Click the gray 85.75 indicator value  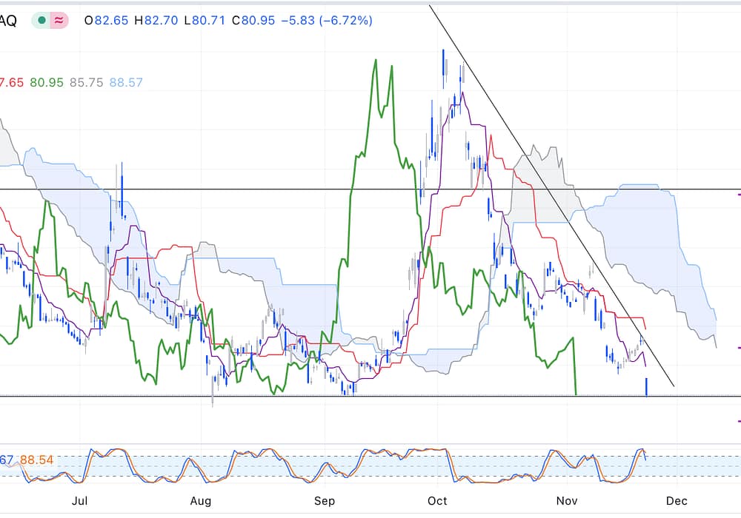click(x=86, y=83)
